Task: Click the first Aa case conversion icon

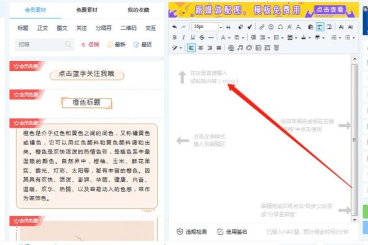Action: (341, 27)
